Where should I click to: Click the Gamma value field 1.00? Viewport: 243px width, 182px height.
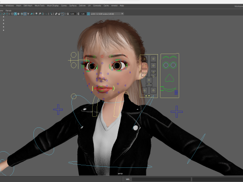83,14
